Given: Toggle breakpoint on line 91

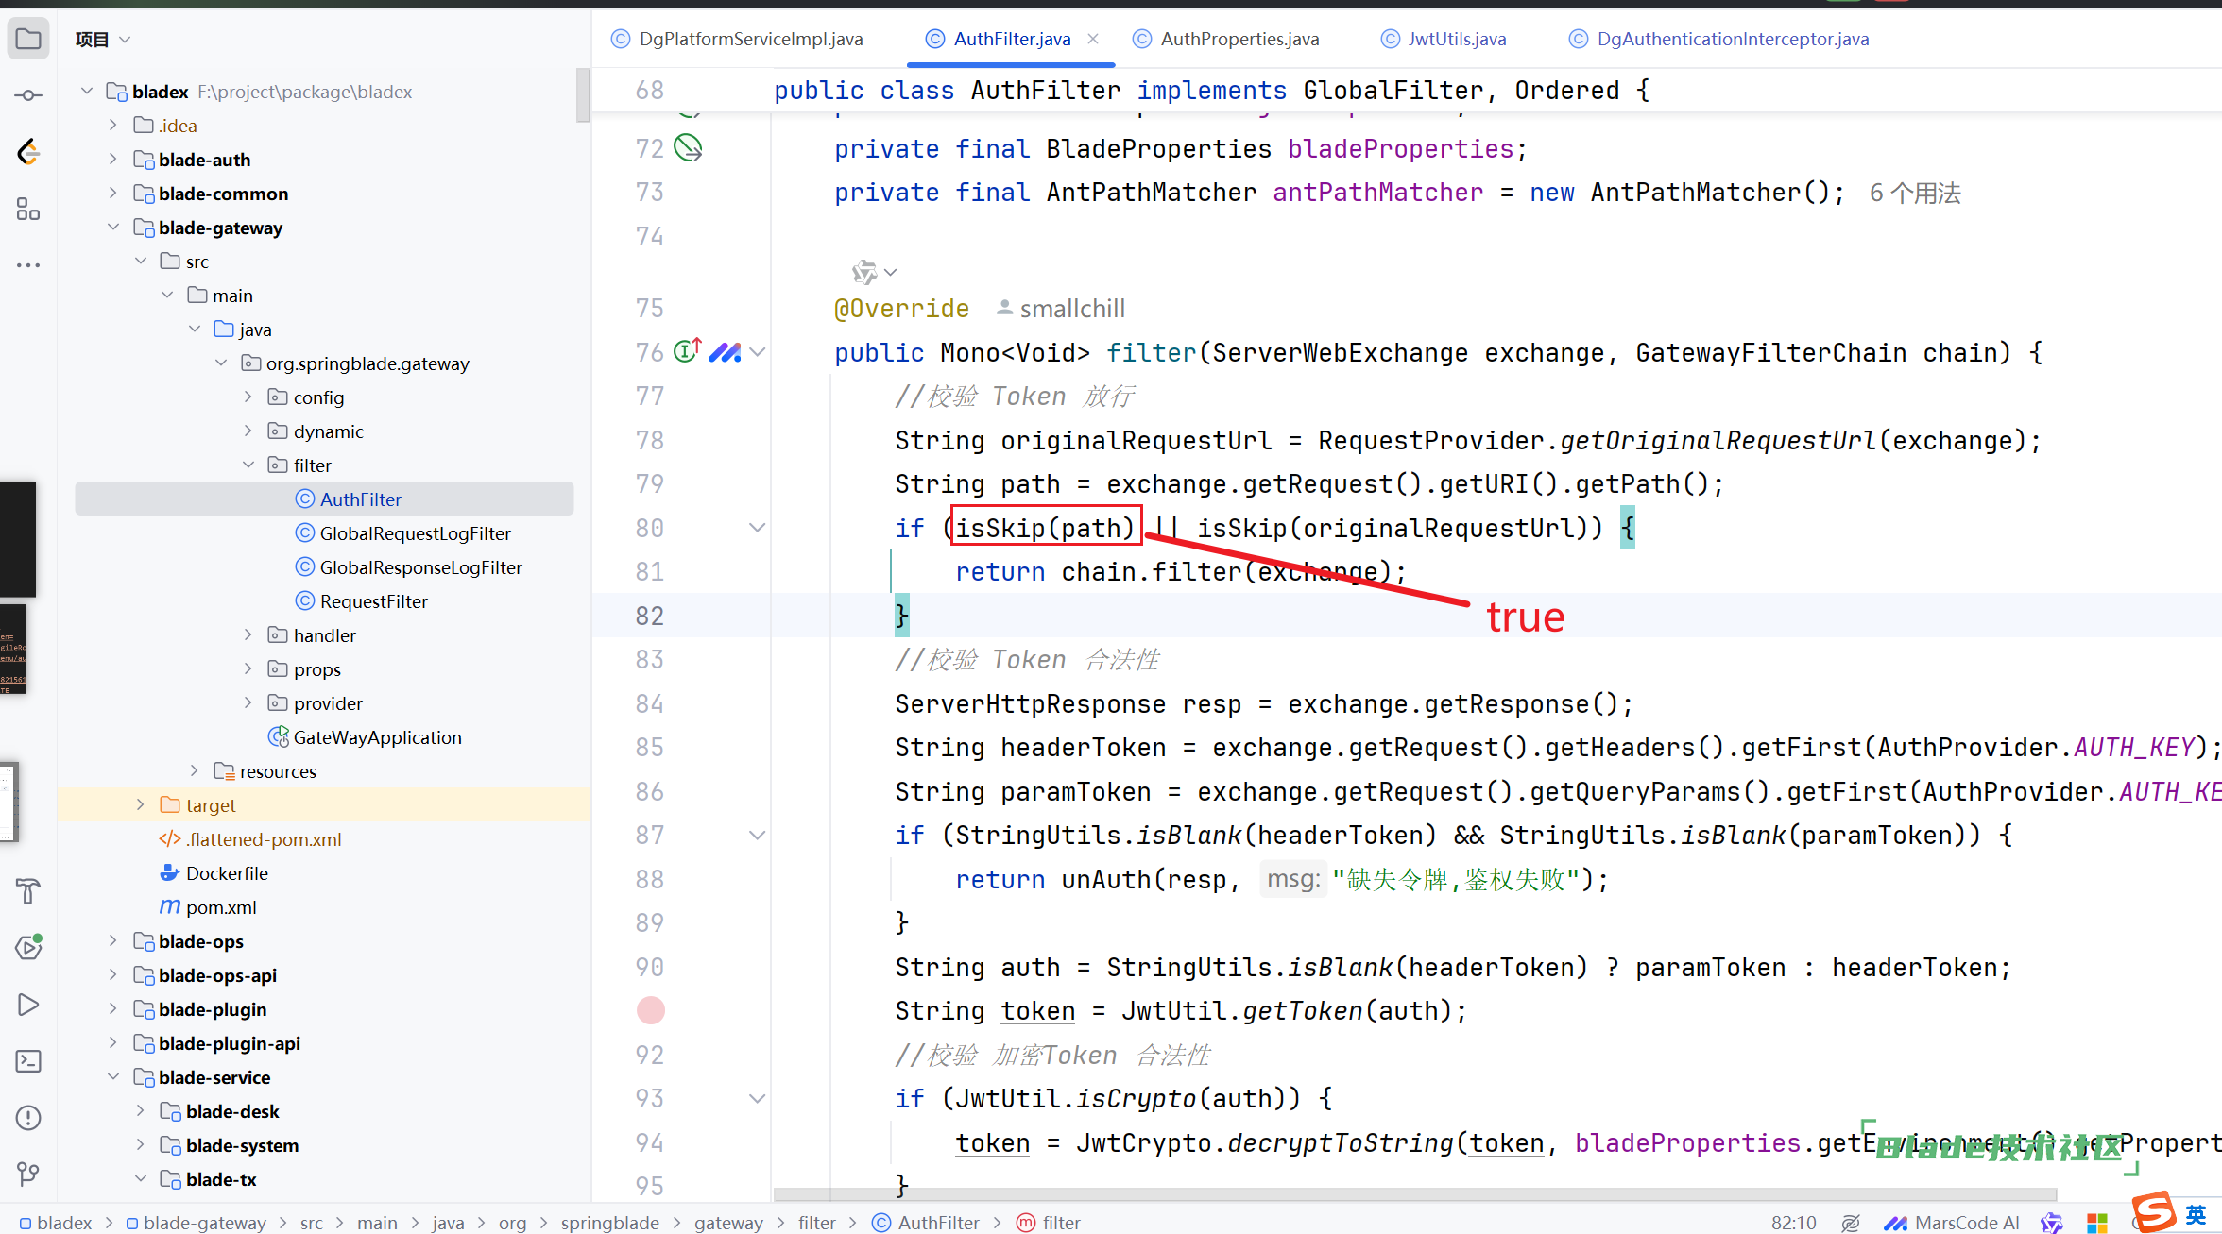Looking at the screenshot, I should pos(650,1010).
